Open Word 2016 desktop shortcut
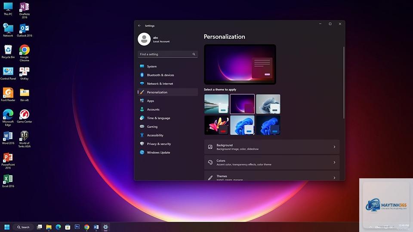Image resolution: width=413 pixels, height=232 pixels. click(x=8, y=138)
